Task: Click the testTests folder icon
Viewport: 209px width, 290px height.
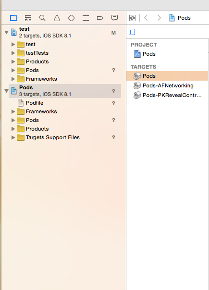Action: click(x=21, y=53)
